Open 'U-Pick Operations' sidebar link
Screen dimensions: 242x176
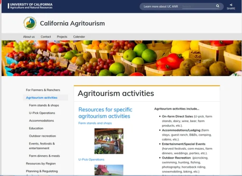pos(42,113)
